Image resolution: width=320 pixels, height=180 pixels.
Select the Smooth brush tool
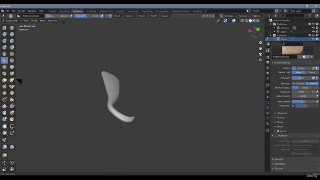point(12,54)
